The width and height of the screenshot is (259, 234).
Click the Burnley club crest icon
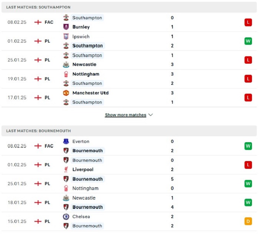66,27
